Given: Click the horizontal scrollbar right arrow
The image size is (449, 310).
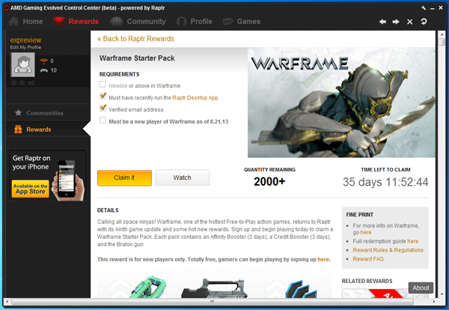Looking at the screenshot, I should pyautogui.click(x=434, y=302).
